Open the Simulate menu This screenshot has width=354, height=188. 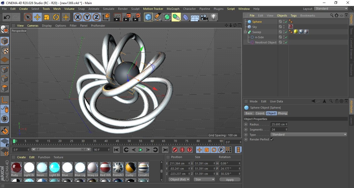coord(109,9)
